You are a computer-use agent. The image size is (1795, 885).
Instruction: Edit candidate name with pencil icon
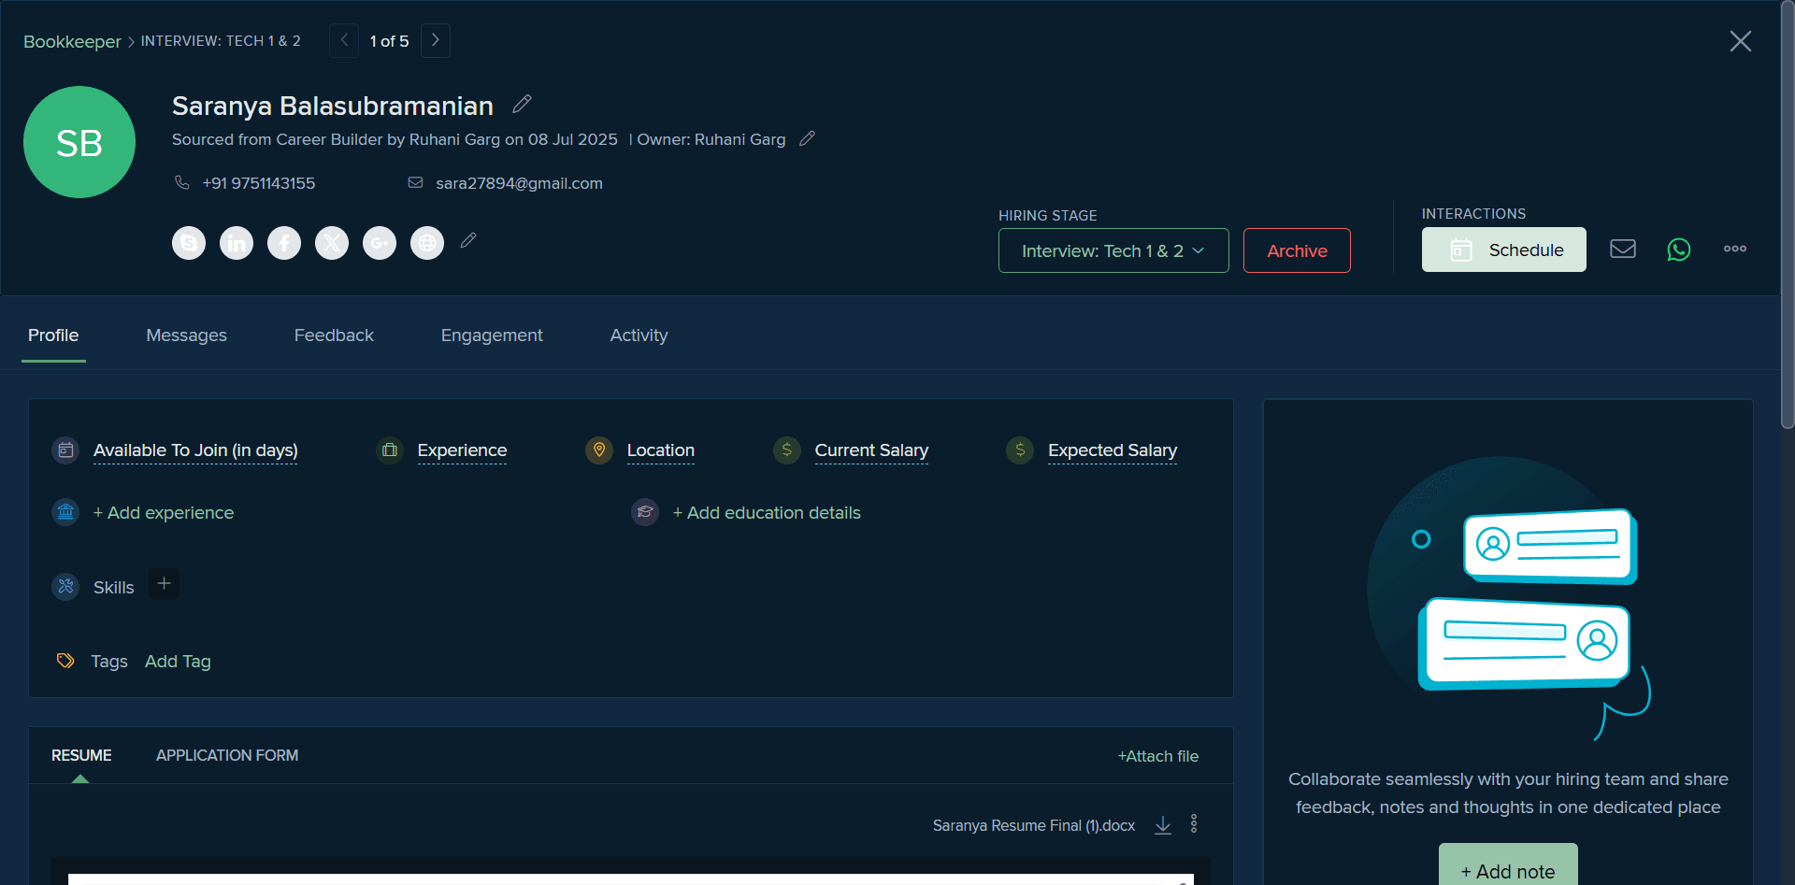[x=522, y=104]
